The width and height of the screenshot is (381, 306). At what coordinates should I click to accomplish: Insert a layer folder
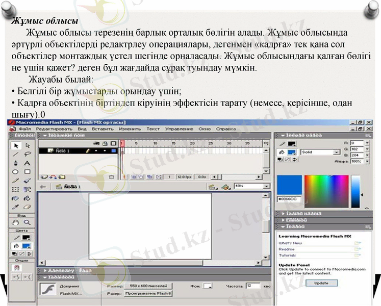coord(62,177)
